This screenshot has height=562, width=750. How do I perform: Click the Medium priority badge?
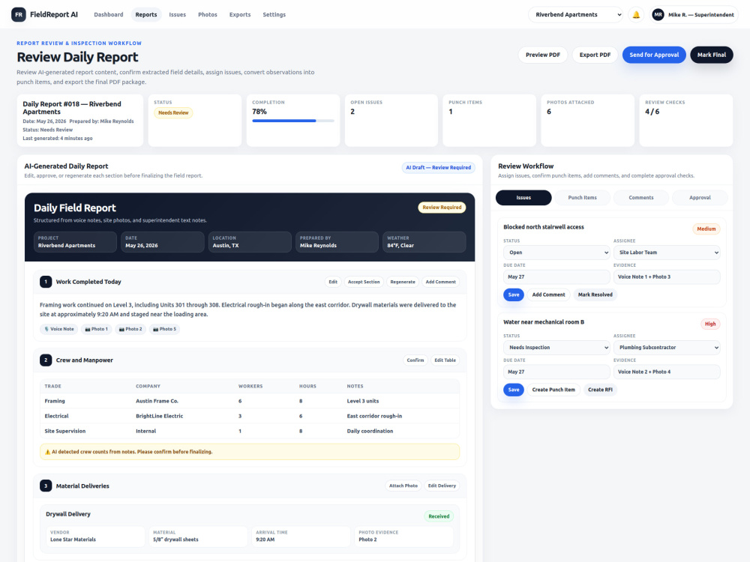(706, 229)
